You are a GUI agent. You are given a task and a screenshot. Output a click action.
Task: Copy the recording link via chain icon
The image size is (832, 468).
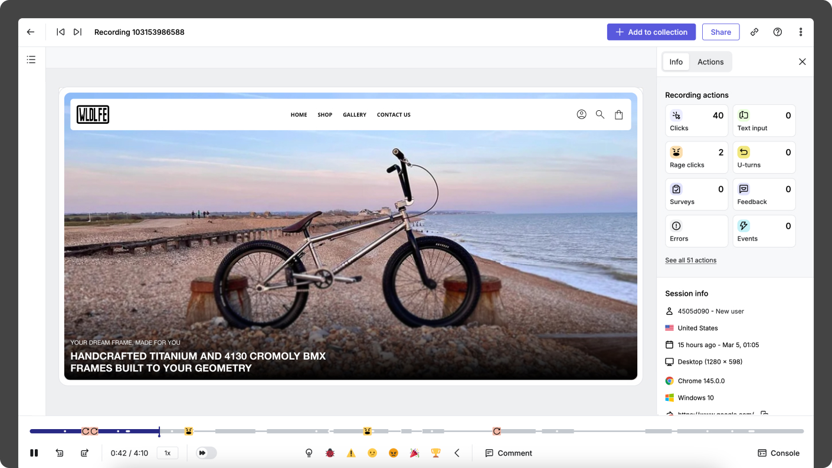point(754,32)
